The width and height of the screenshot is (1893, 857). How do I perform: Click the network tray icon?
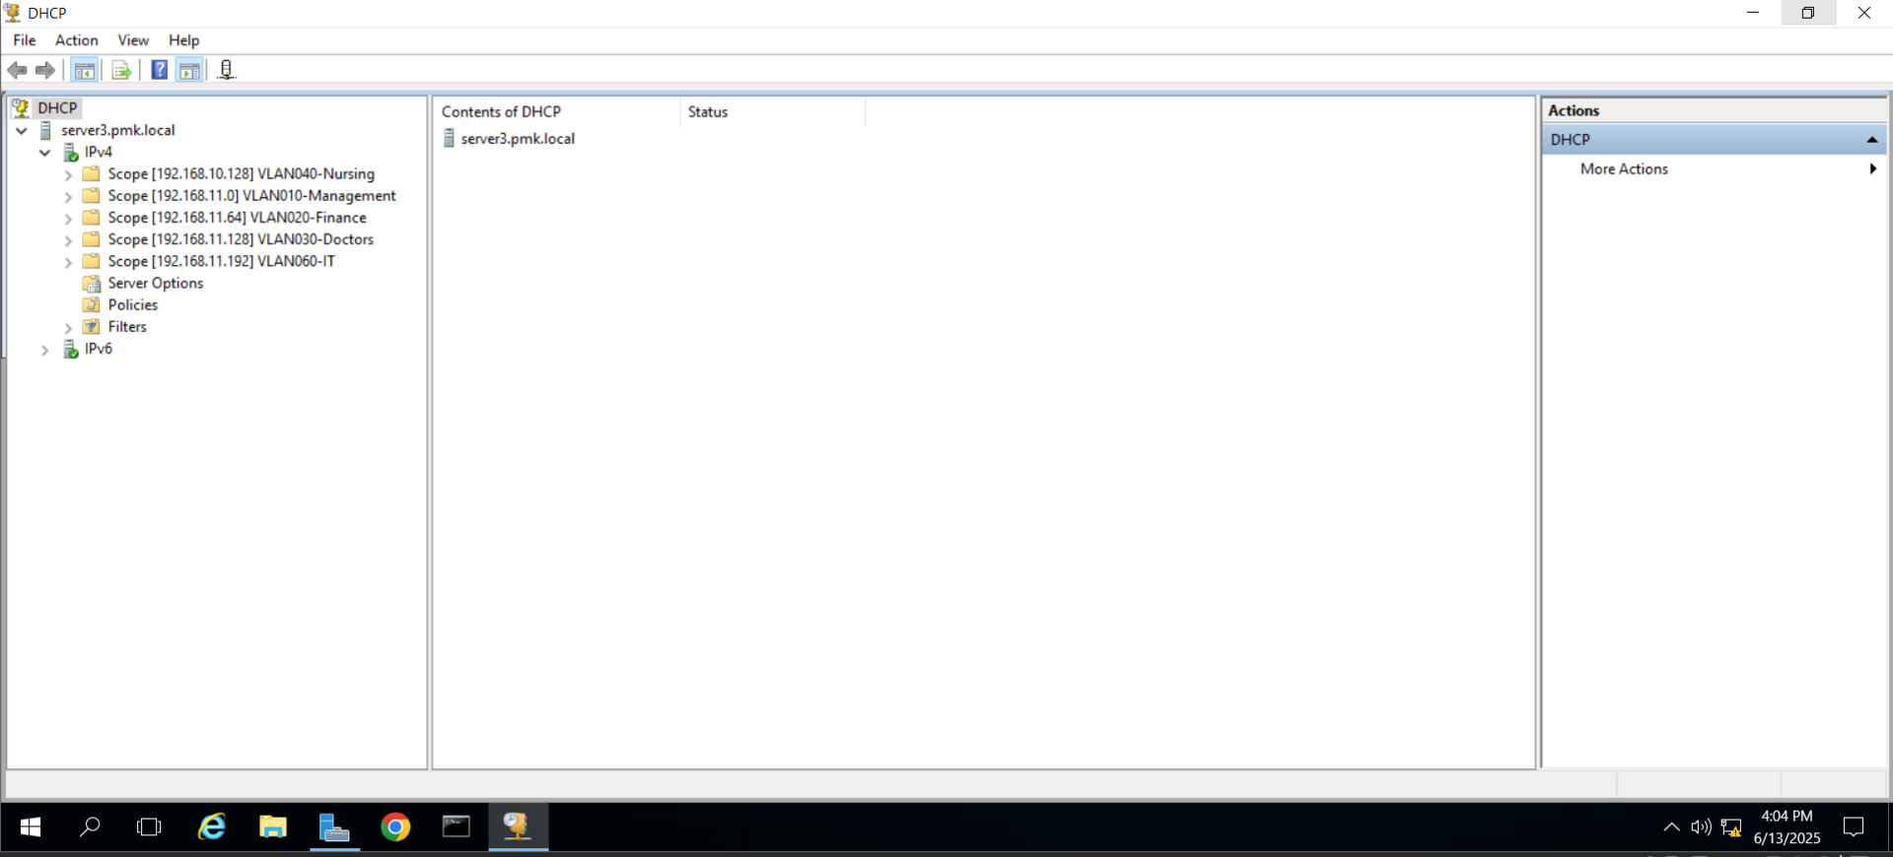pyautogui.click(x=1731, y=827)
